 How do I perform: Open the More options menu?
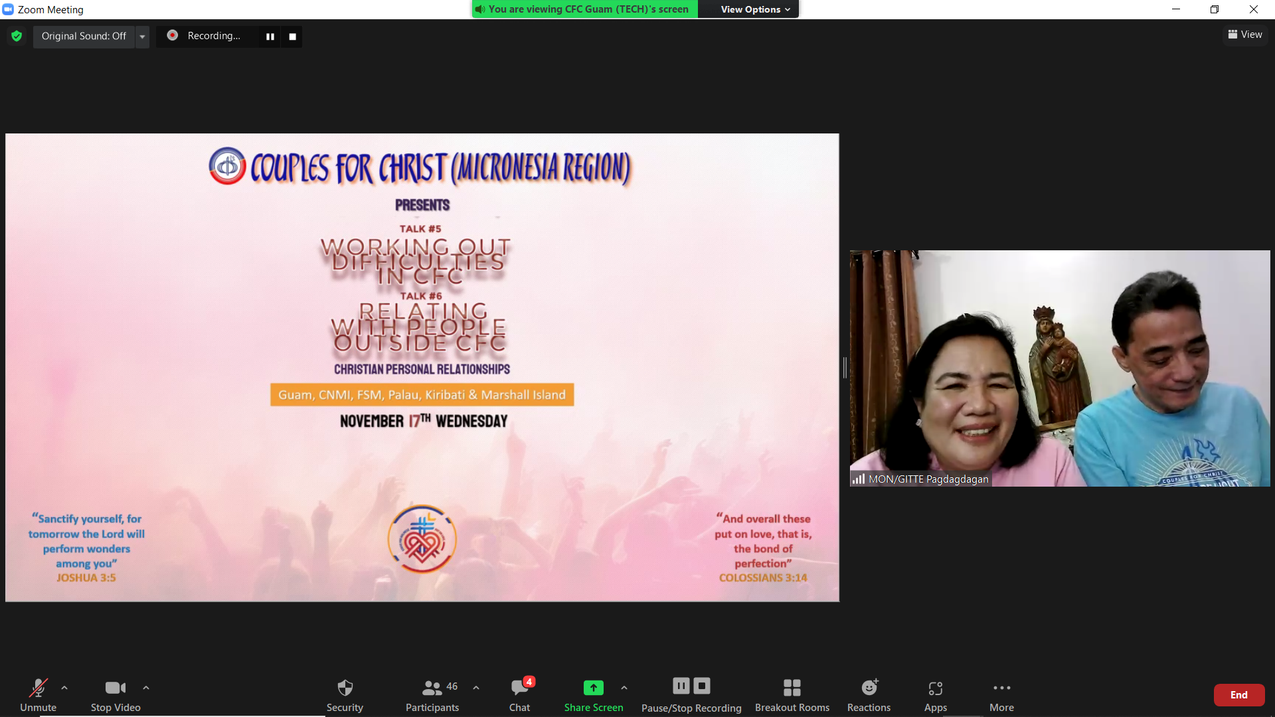point(1001,694)
